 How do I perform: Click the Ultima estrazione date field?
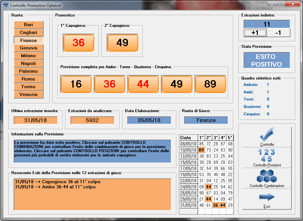(36, 120)
